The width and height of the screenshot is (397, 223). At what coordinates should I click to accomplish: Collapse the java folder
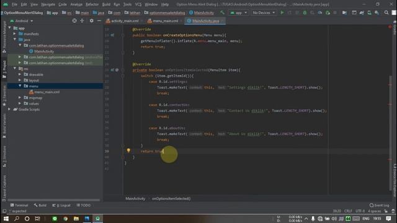point(15,40)
